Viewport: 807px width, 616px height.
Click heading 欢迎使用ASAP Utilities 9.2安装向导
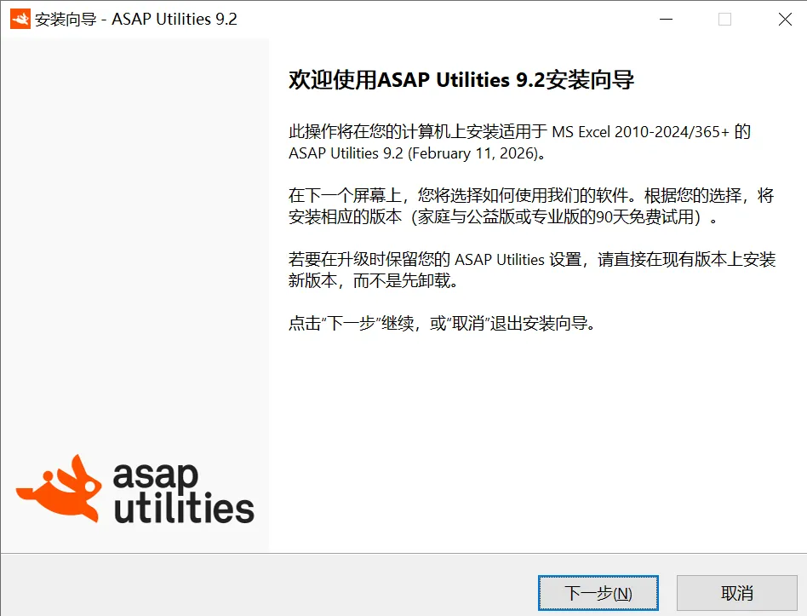coord(461,80)
